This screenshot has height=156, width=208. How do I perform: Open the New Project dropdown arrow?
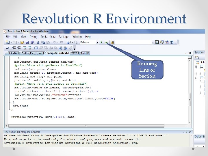click(11, 42)
